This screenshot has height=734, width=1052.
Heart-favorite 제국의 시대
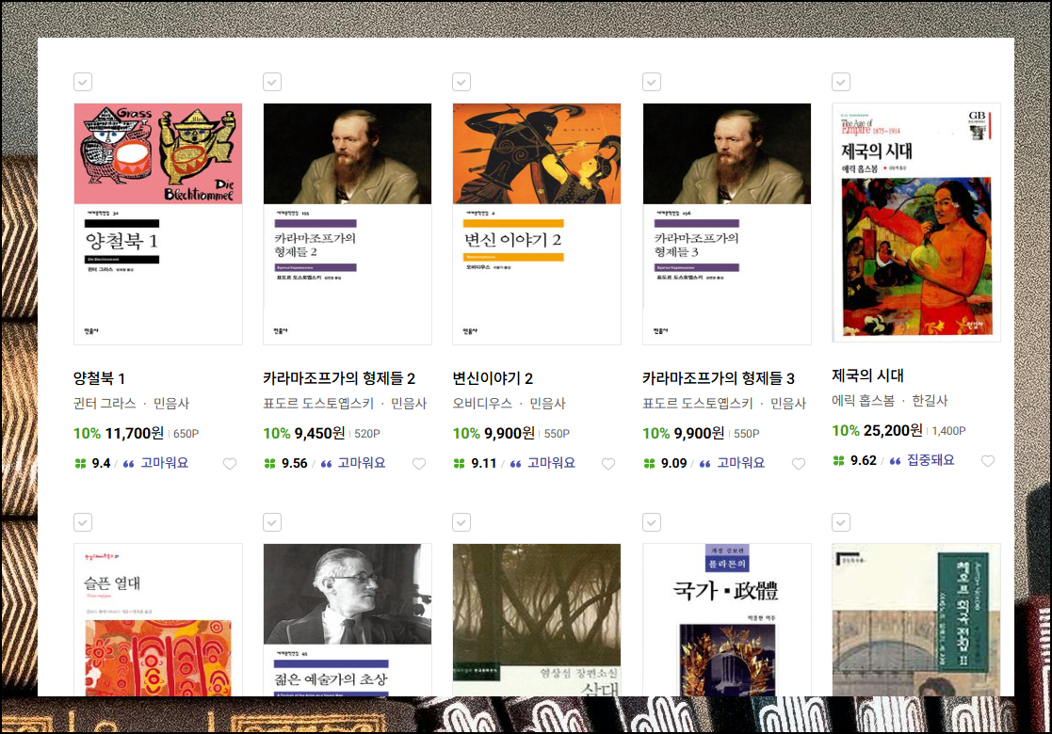pyautogui.click(x=988, y=461)
